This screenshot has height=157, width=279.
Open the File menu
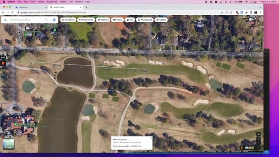[20, 2]
